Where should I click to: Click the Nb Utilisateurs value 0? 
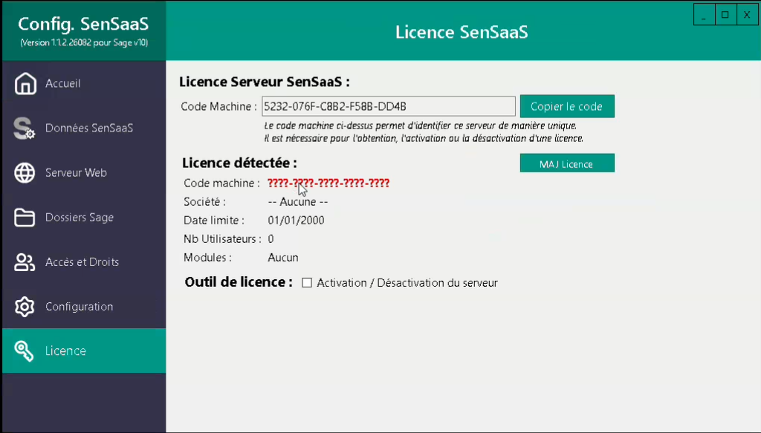click(x=271, y=239)
